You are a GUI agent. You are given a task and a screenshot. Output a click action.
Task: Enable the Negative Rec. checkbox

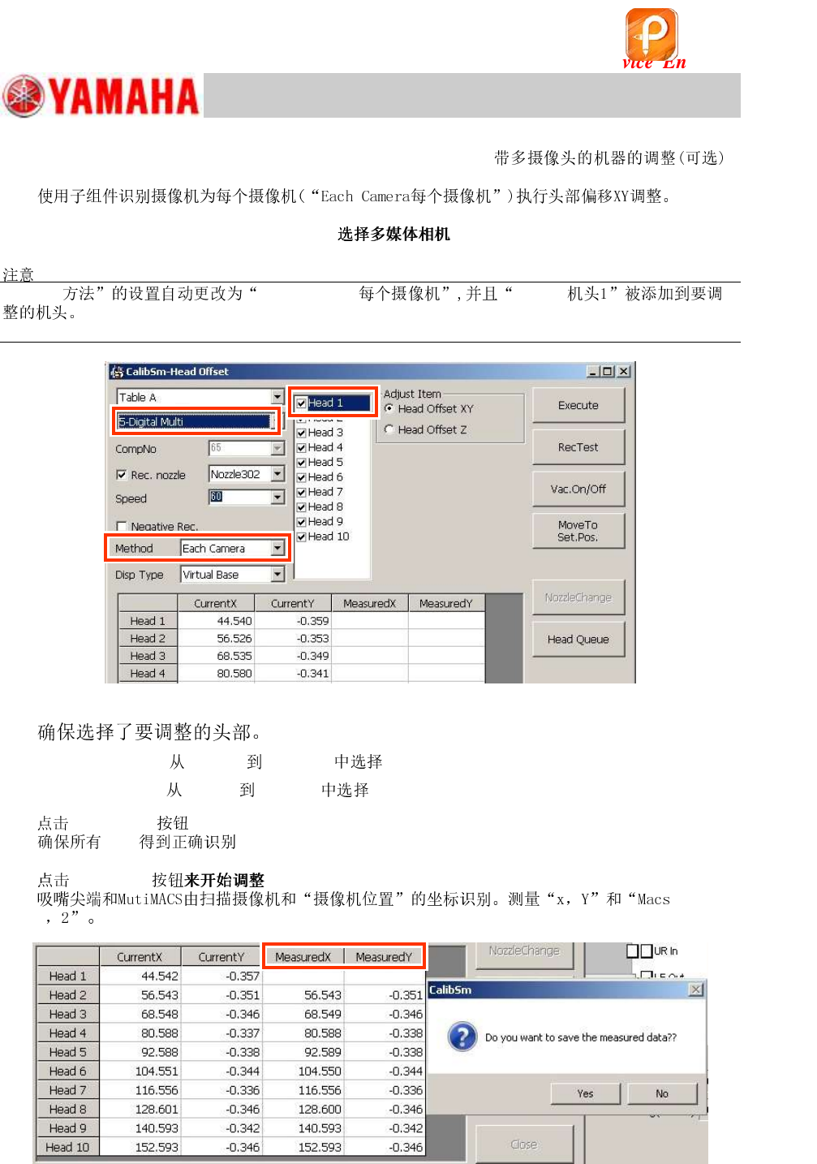[x=122, y=526]
